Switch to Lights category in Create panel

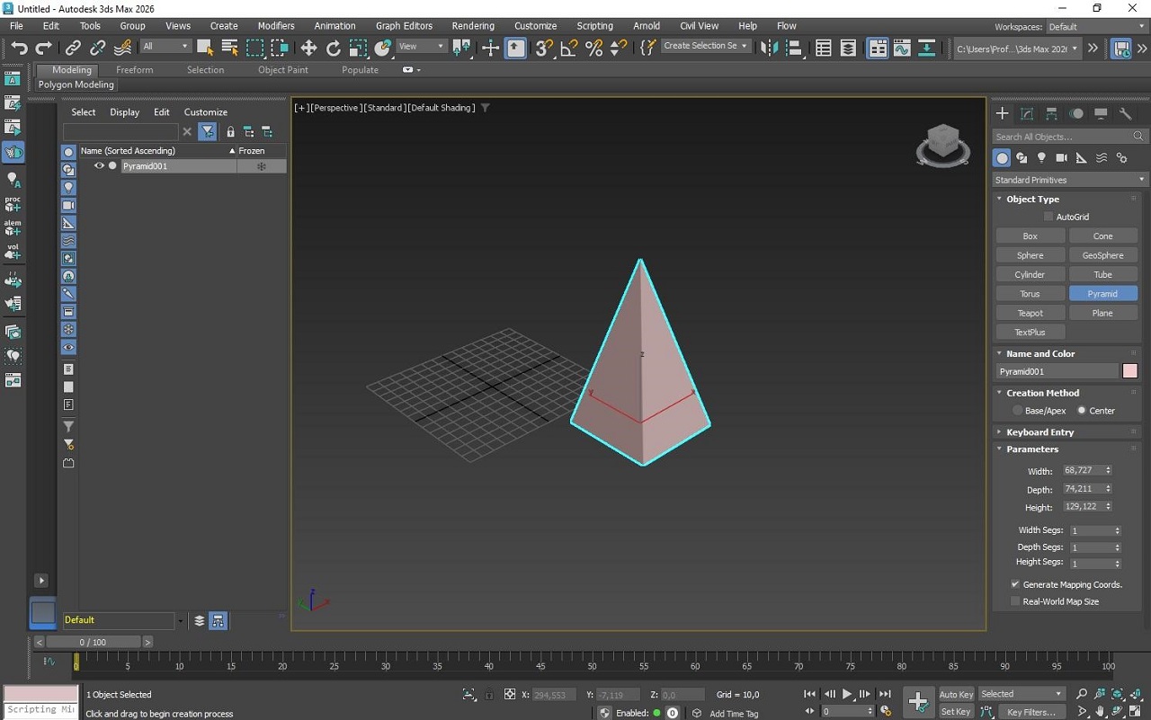(1041, 158)
